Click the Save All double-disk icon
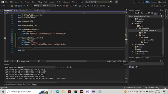The height and width of the screenshot is (94, 168). (22, 6)
